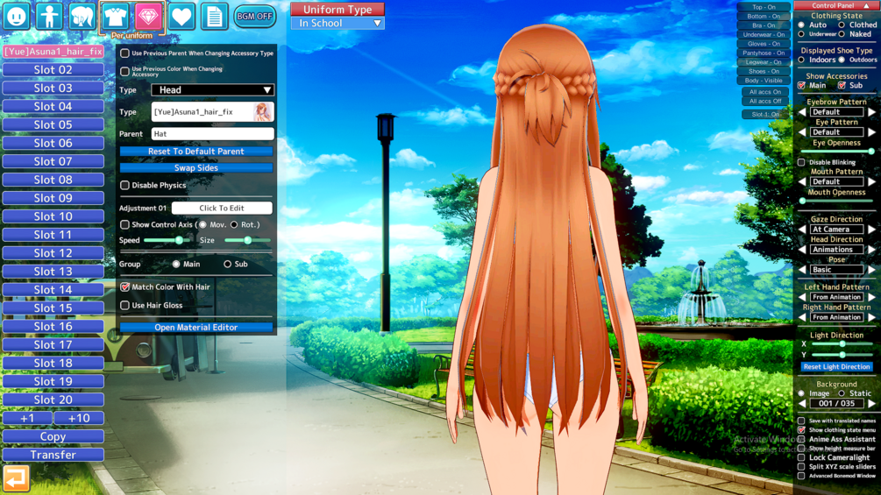Click Reset Light Direction button
Screen dimensions: 881x495
pos(836,367)
